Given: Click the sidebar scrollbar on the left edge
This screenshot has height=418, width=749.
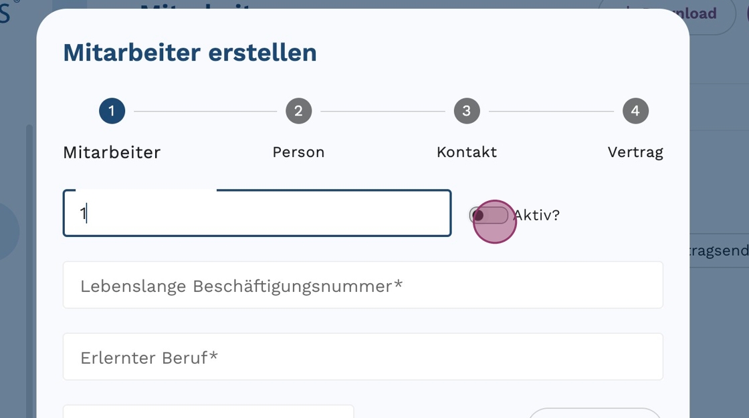Looking at the screenshot, I should tap(29, 267).
